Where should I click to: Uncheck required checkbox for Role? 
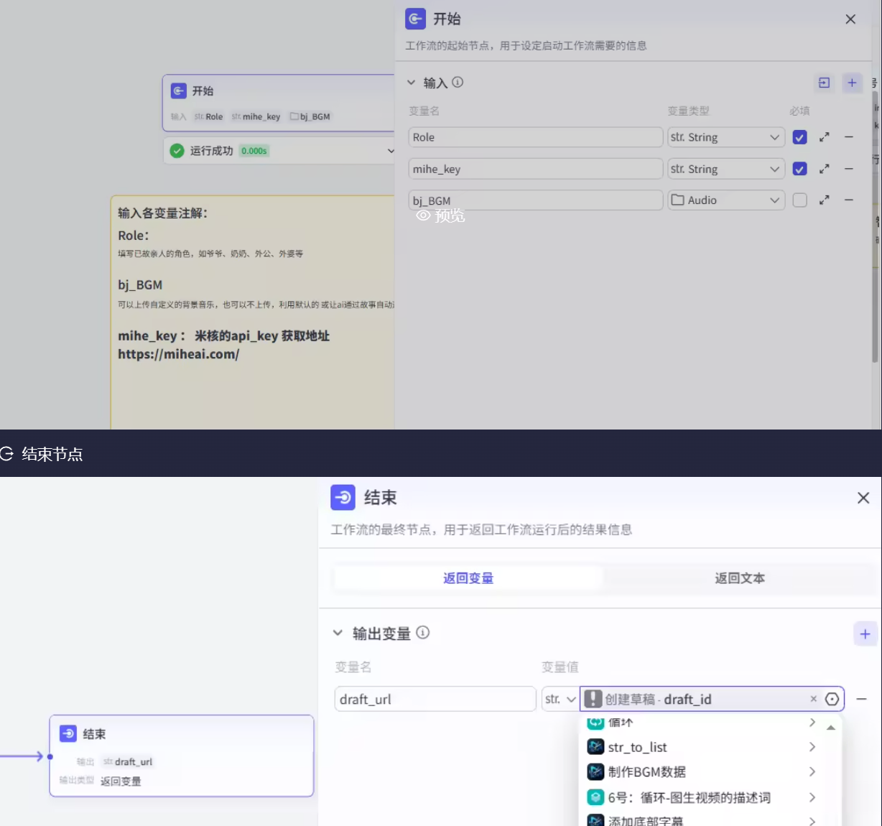[x=799, y=137]
